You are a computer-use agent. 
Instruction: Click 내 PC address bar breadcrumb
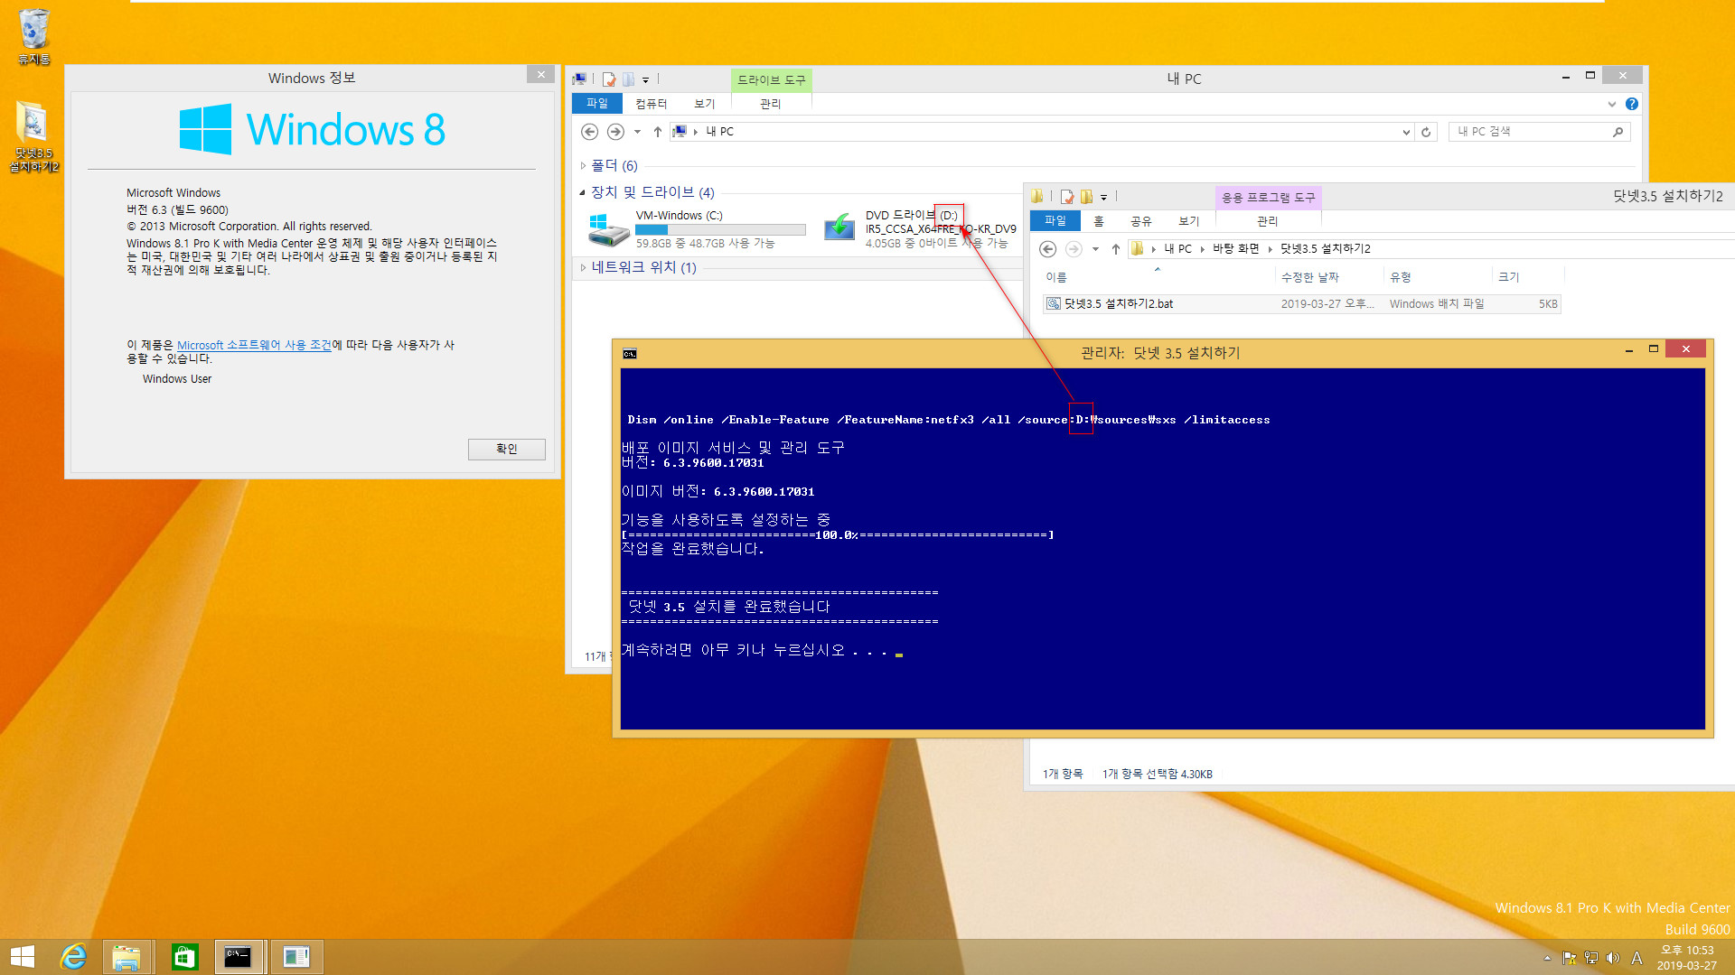point(719,132)
